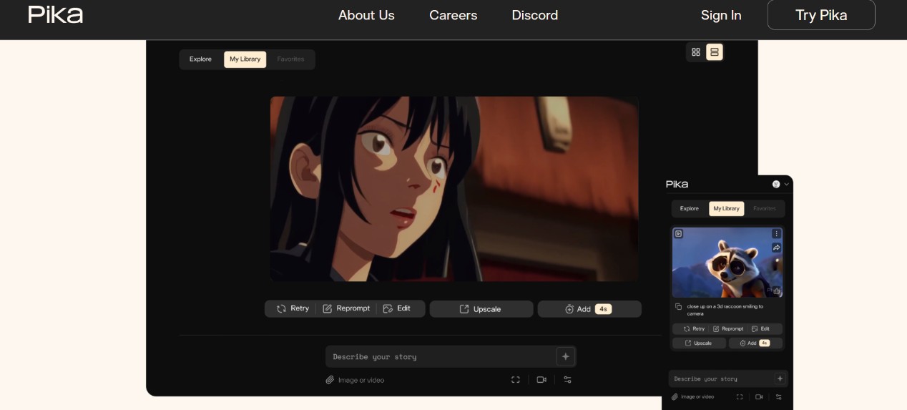Click the aspect ratio frame icon in main panel
Image resolution: width=907 pixels, height=410 pixels.
pos(515,380)
